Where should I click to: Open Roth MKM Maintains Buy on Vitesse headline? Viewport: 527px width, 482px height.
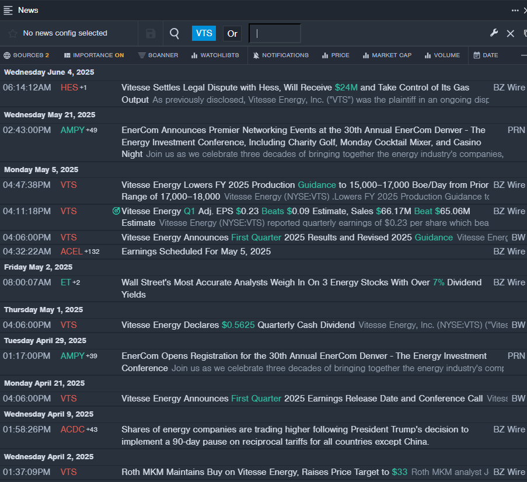[x=264, y=472]
